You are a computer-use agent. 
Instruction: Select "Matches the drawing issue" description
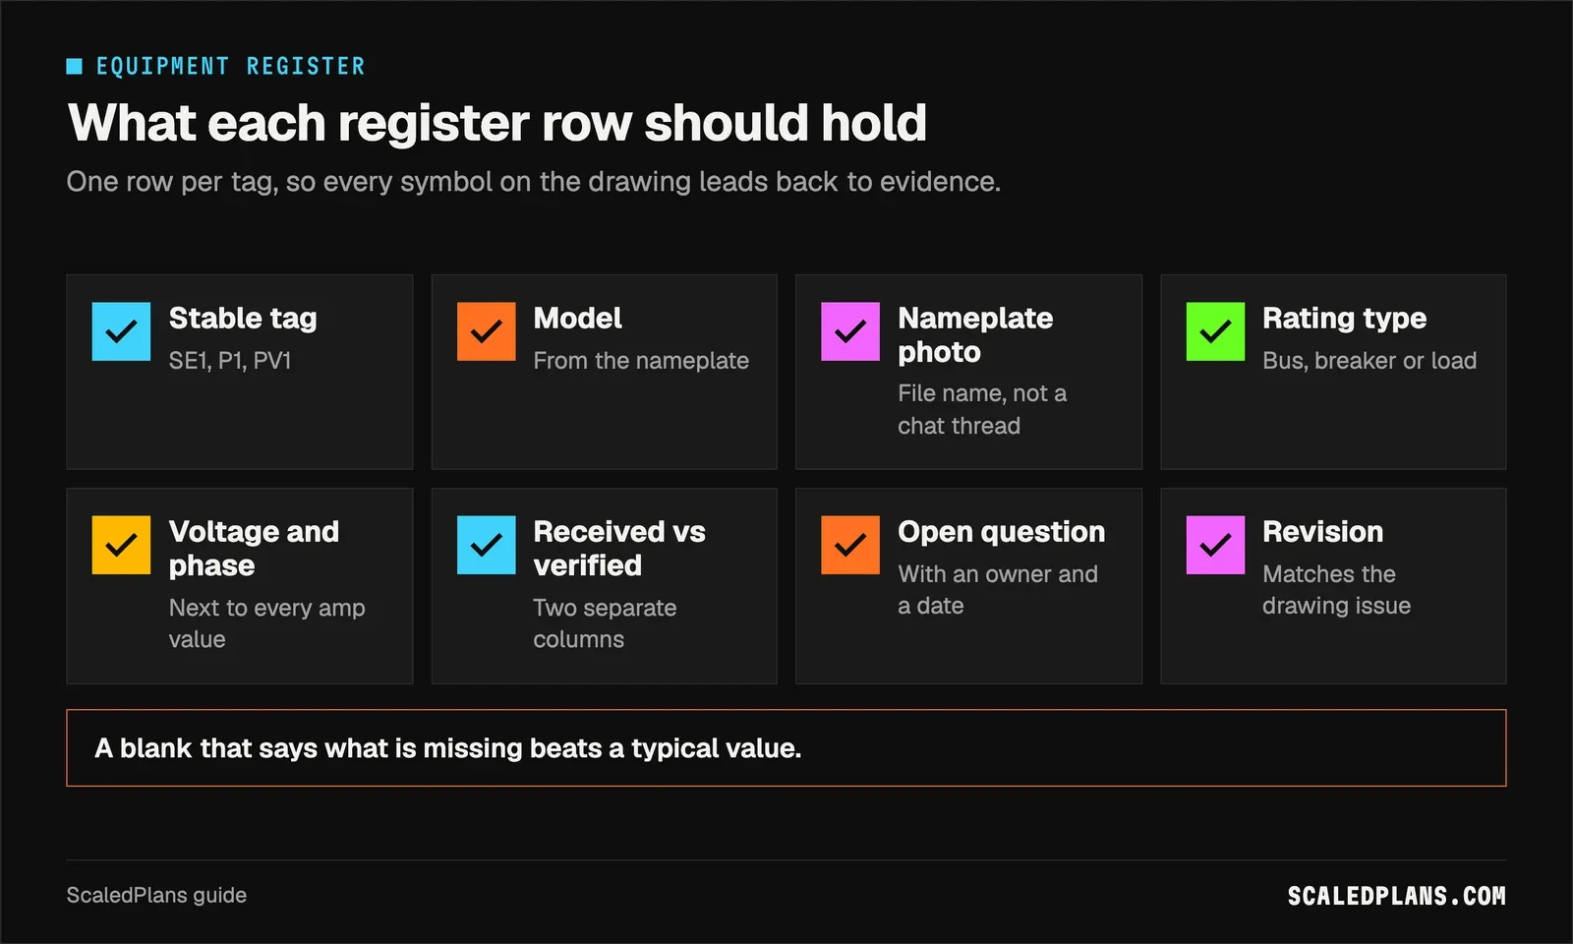[1336, 590]
